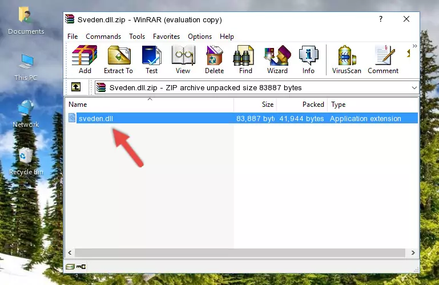The image size is (439, 285).
Task: Click the horizontal scrollbar thumb
Action: (240, 253)
